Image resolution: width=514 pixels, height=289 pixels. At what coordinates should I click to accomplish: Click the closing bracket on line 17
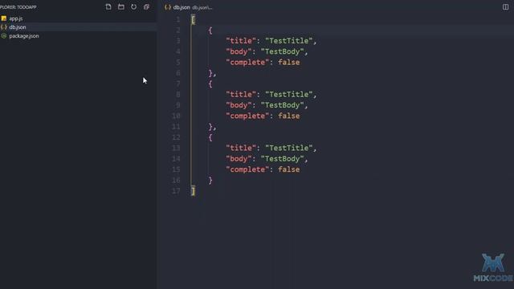[193, 191]
